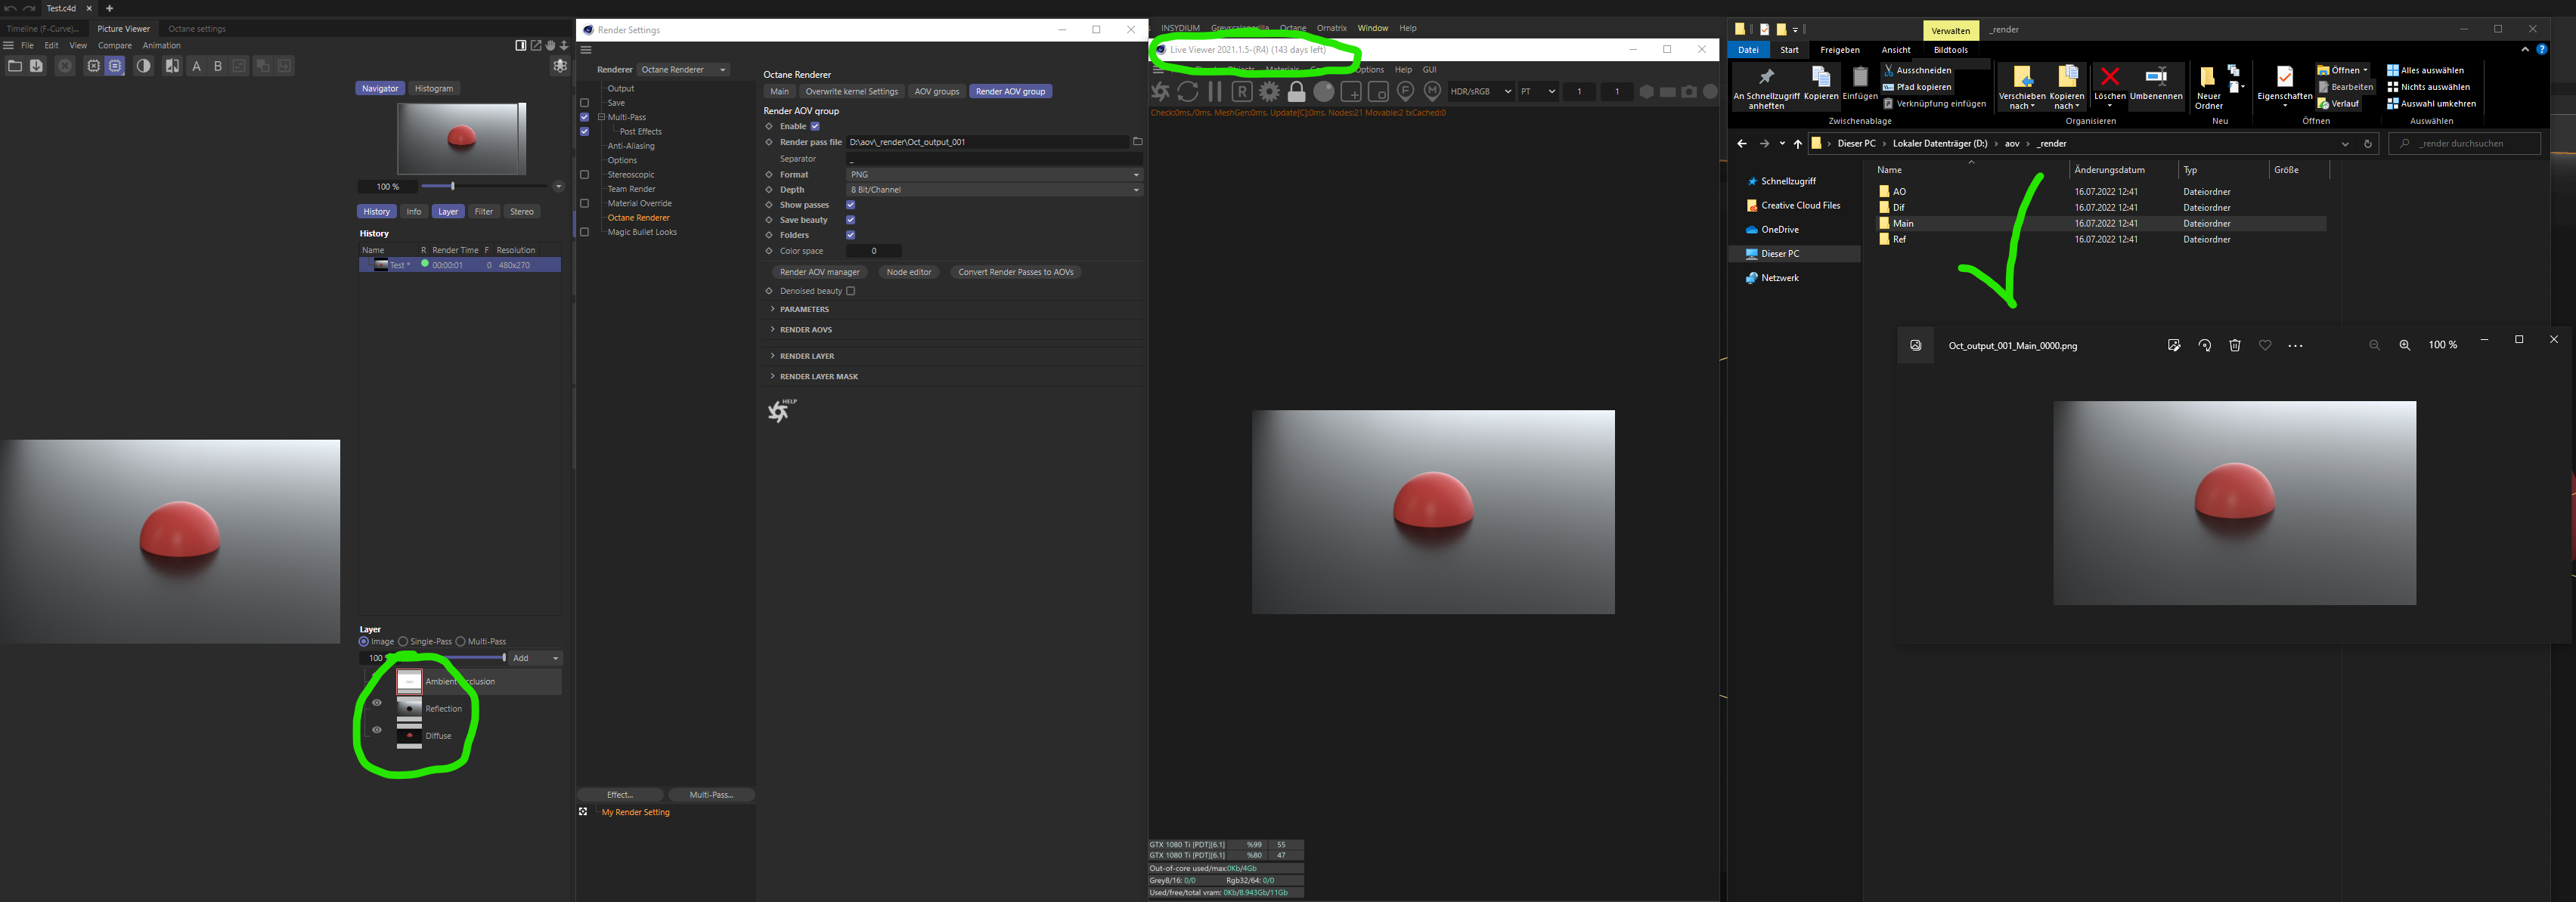Pause the Live Viewer render

click(1215, 92)
